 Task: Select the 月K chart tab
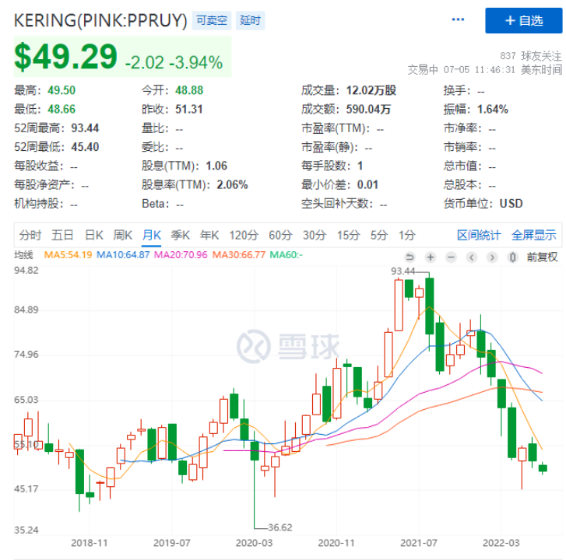pyautogui.click(x=152, y=235)
